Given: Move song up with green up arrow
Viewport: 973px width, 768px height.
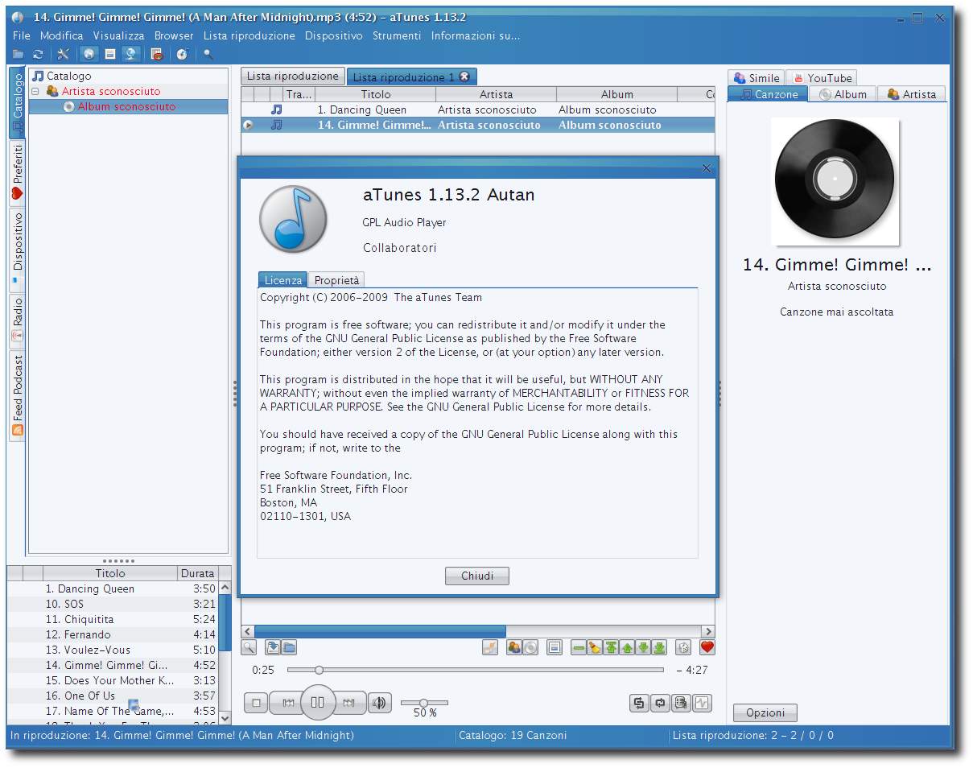Looking at the screenshot, I should (627, 647).
